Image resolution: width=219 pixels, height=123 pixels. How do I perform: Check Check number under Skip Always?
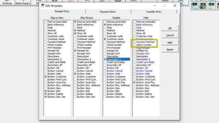(x=75, y=45)
